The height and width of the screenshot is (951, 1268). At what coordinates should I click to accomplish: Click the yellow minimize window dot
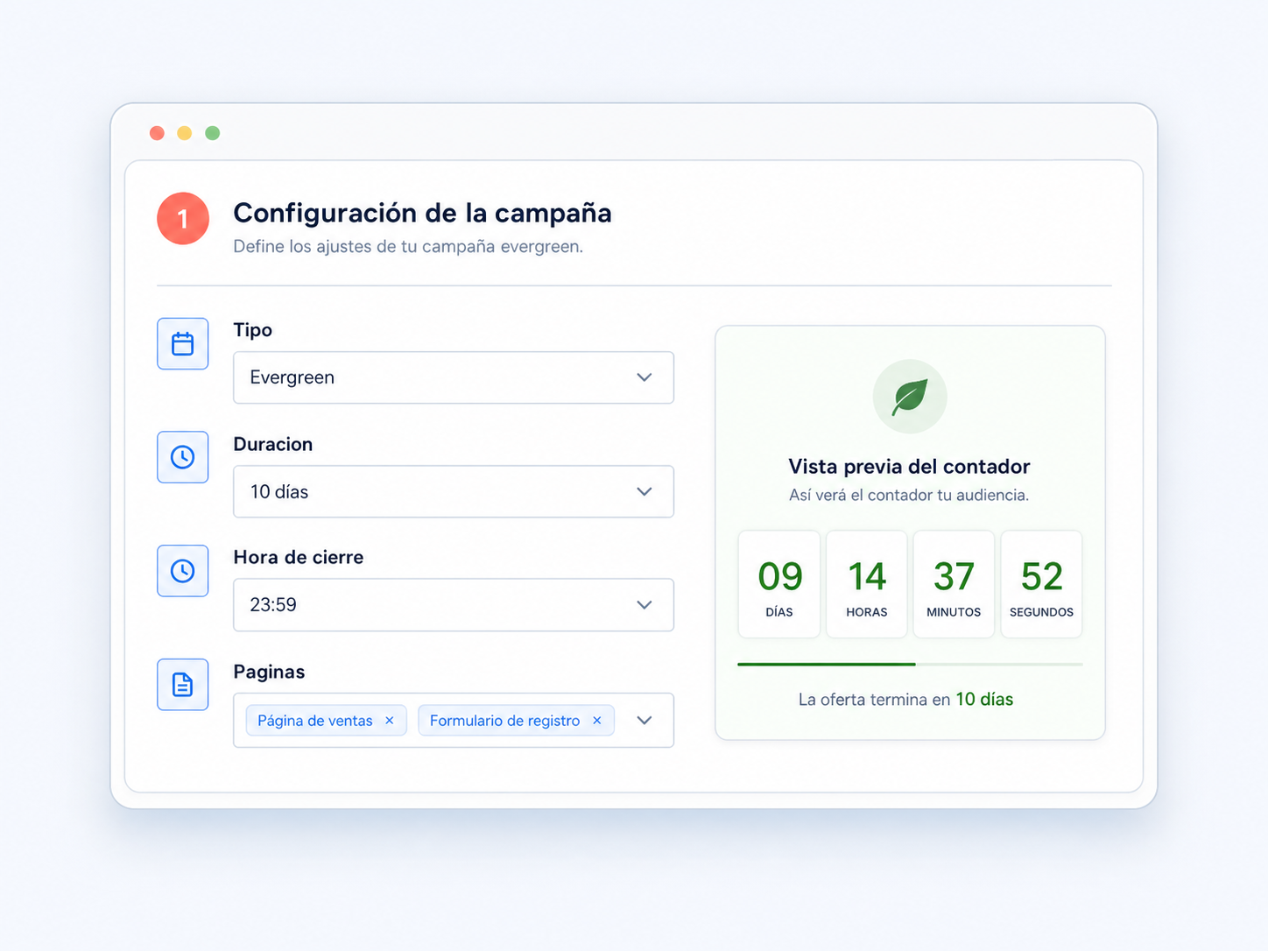(x=185, y=133)
